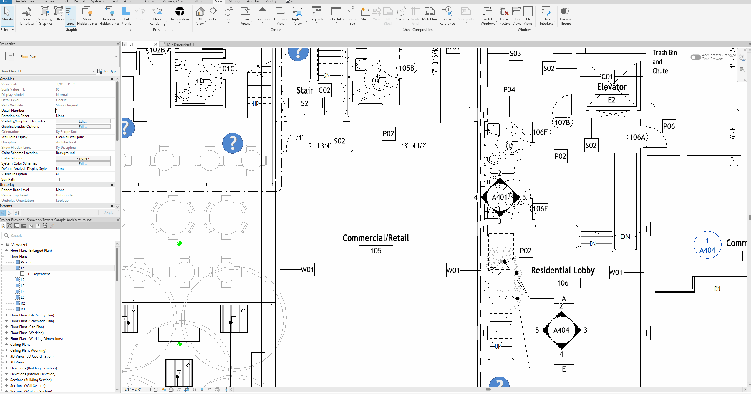Click the Color Scheme <none> value

[83, 158]
